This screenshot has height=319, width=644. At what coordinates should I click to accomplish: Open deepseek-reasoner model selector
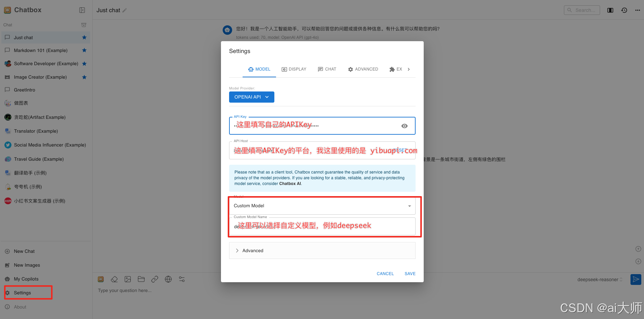click(x=600, y=280)
